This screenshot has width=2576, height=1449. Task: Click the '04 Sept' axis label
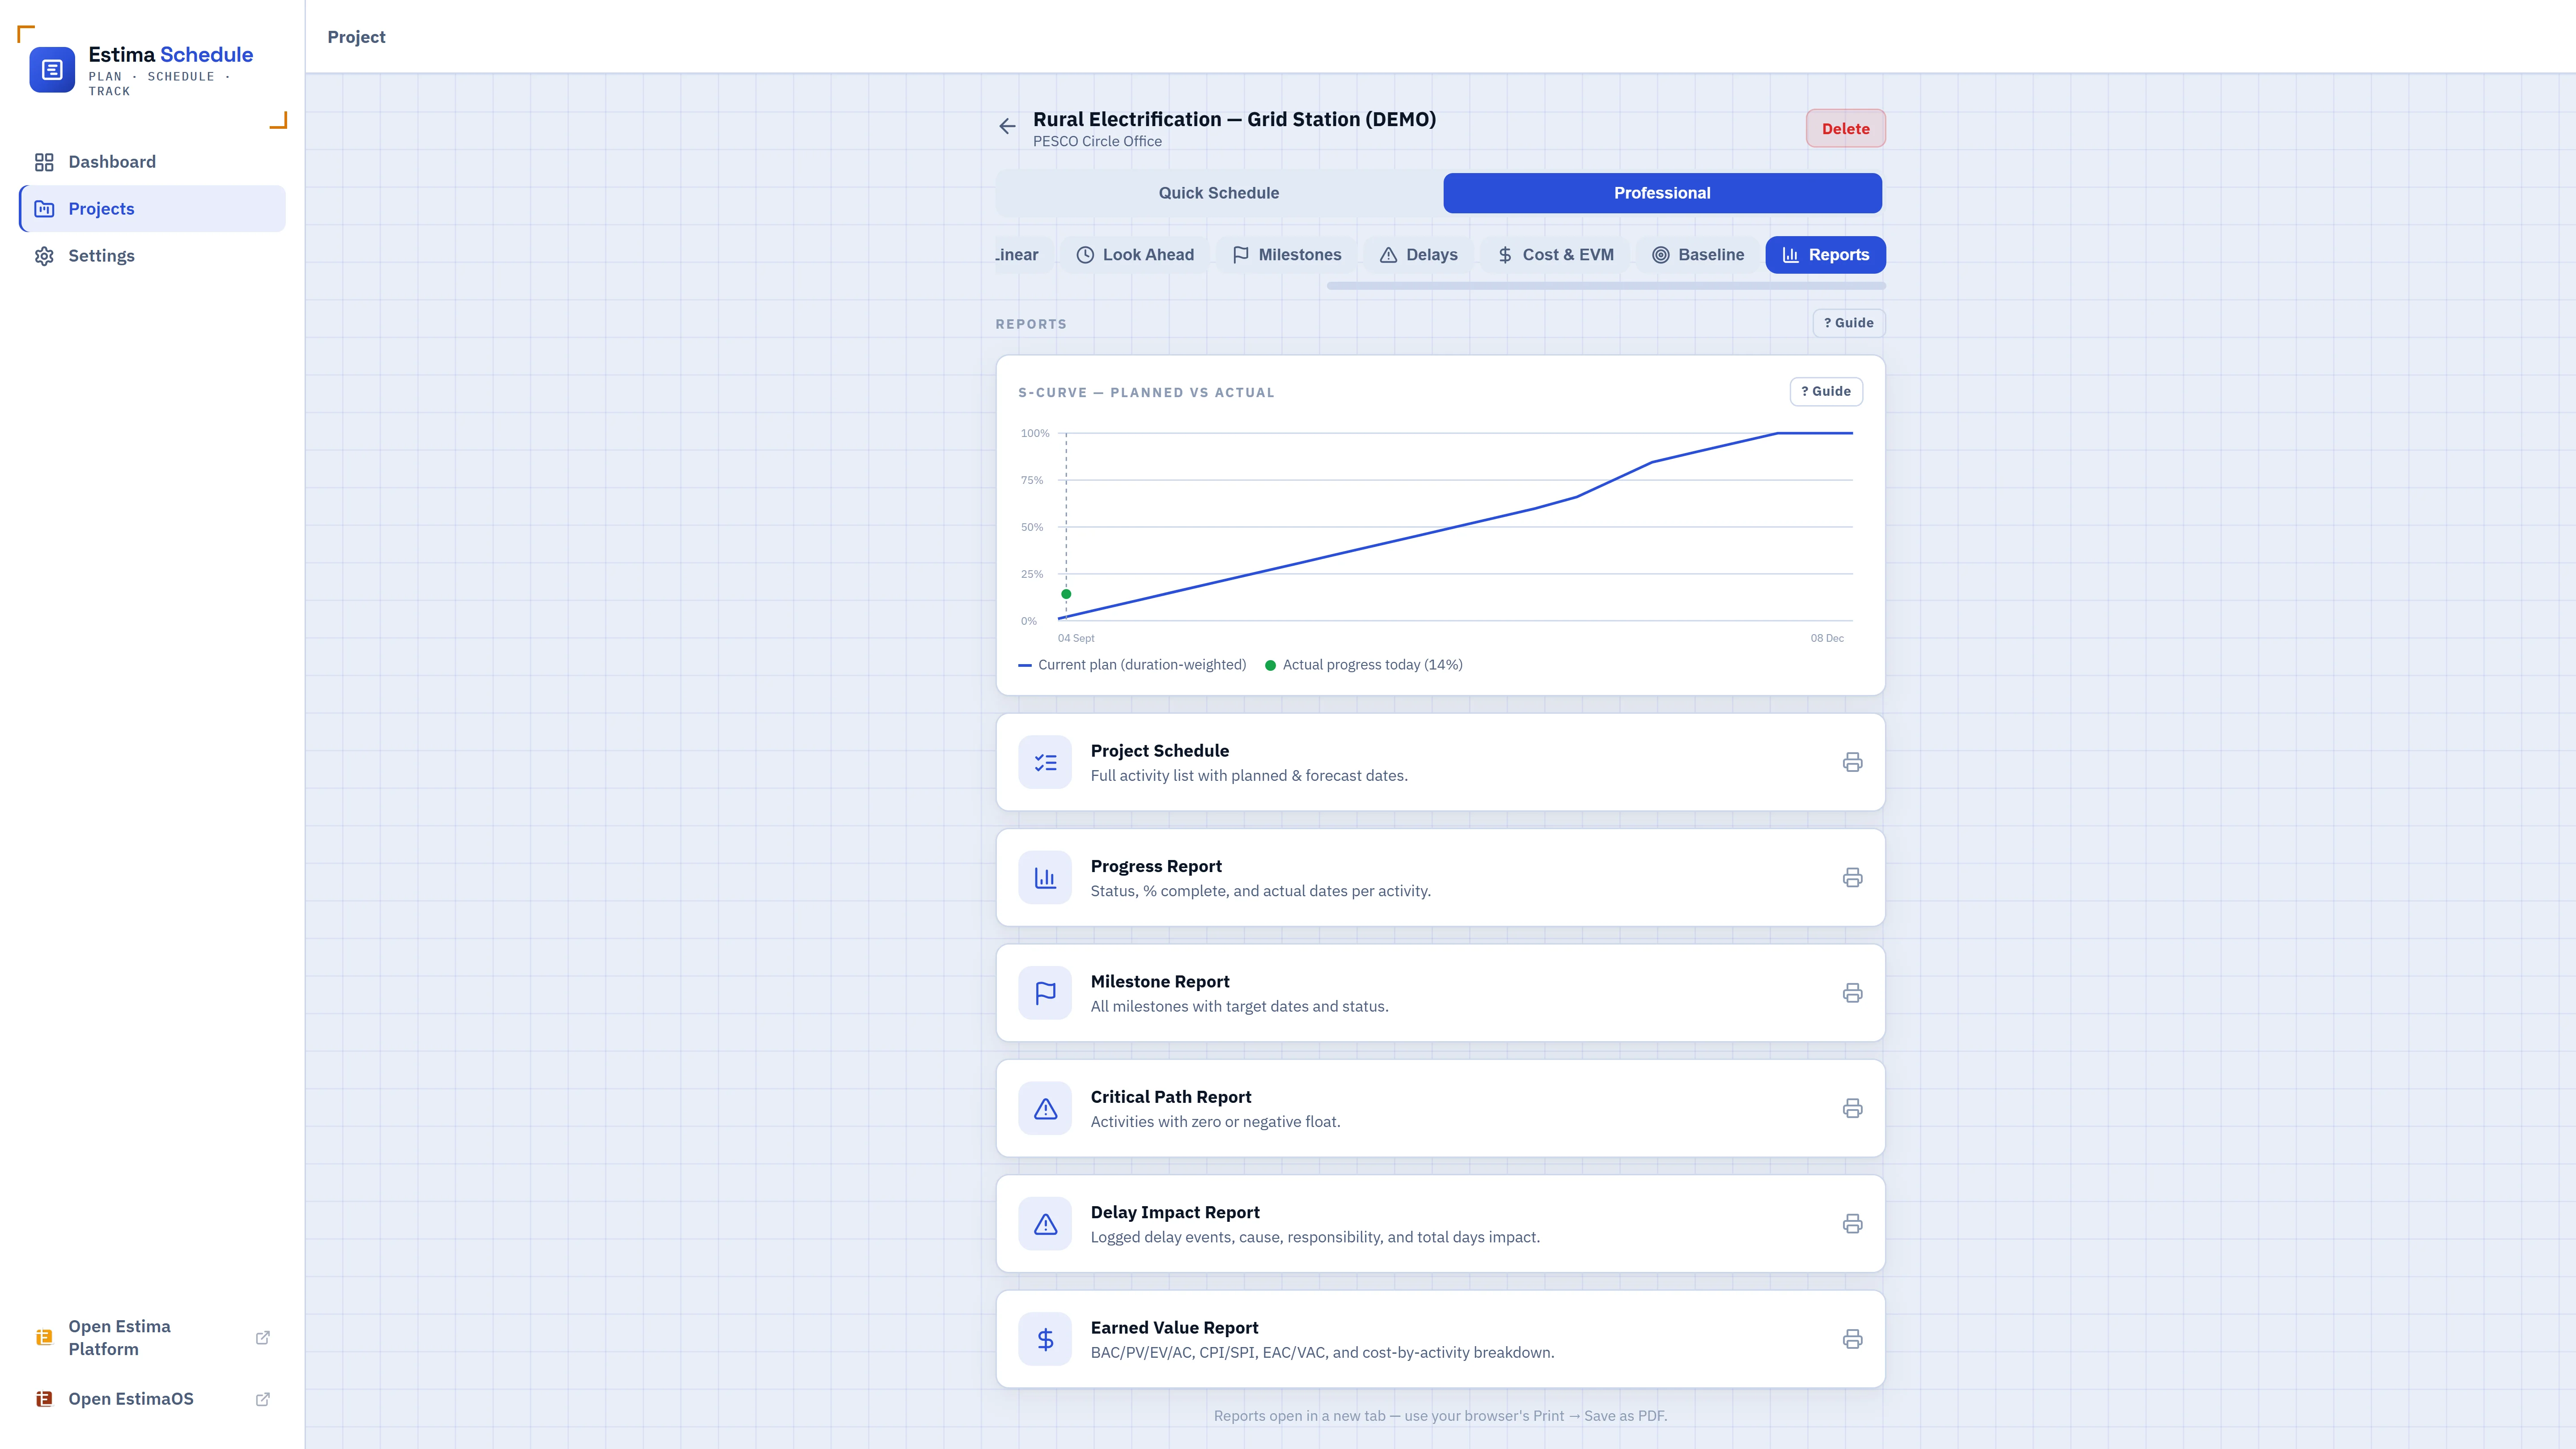click(x=1076, y=638)
